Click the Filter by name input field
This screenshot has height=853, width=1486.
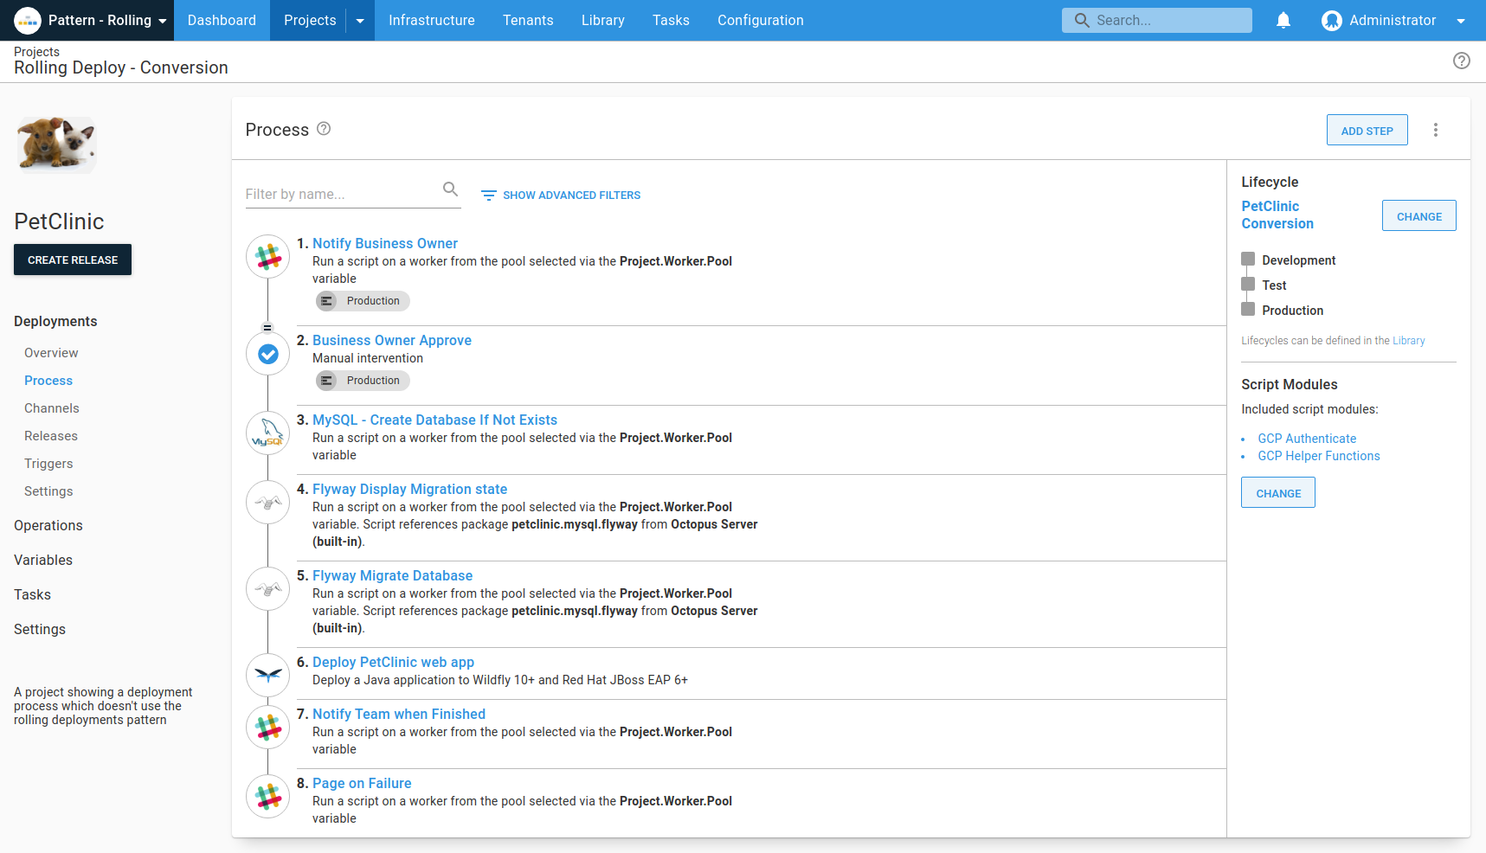tap(341, 195)
